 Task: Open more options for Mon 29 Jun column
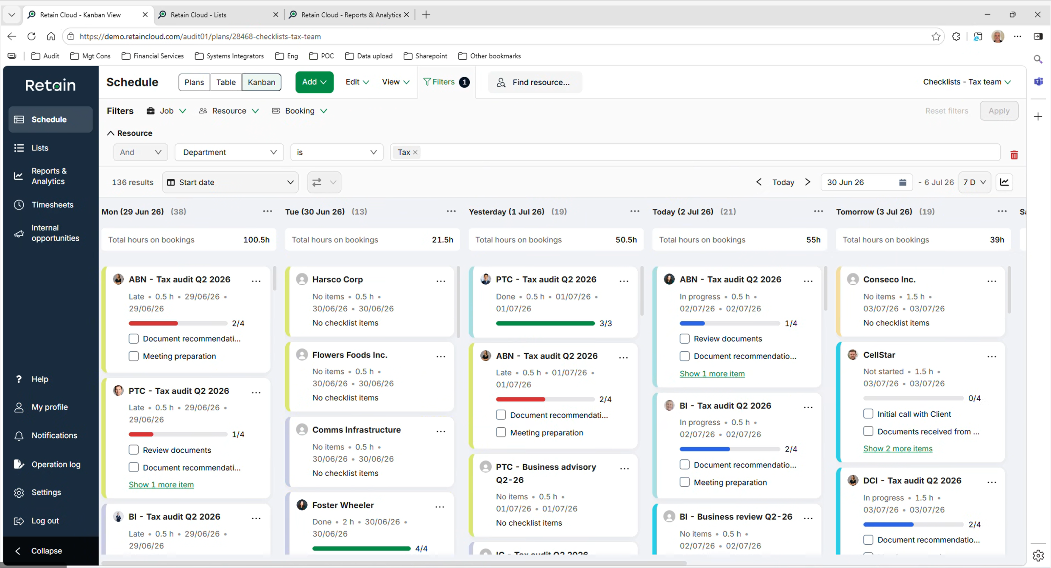[x=268, y=211]
